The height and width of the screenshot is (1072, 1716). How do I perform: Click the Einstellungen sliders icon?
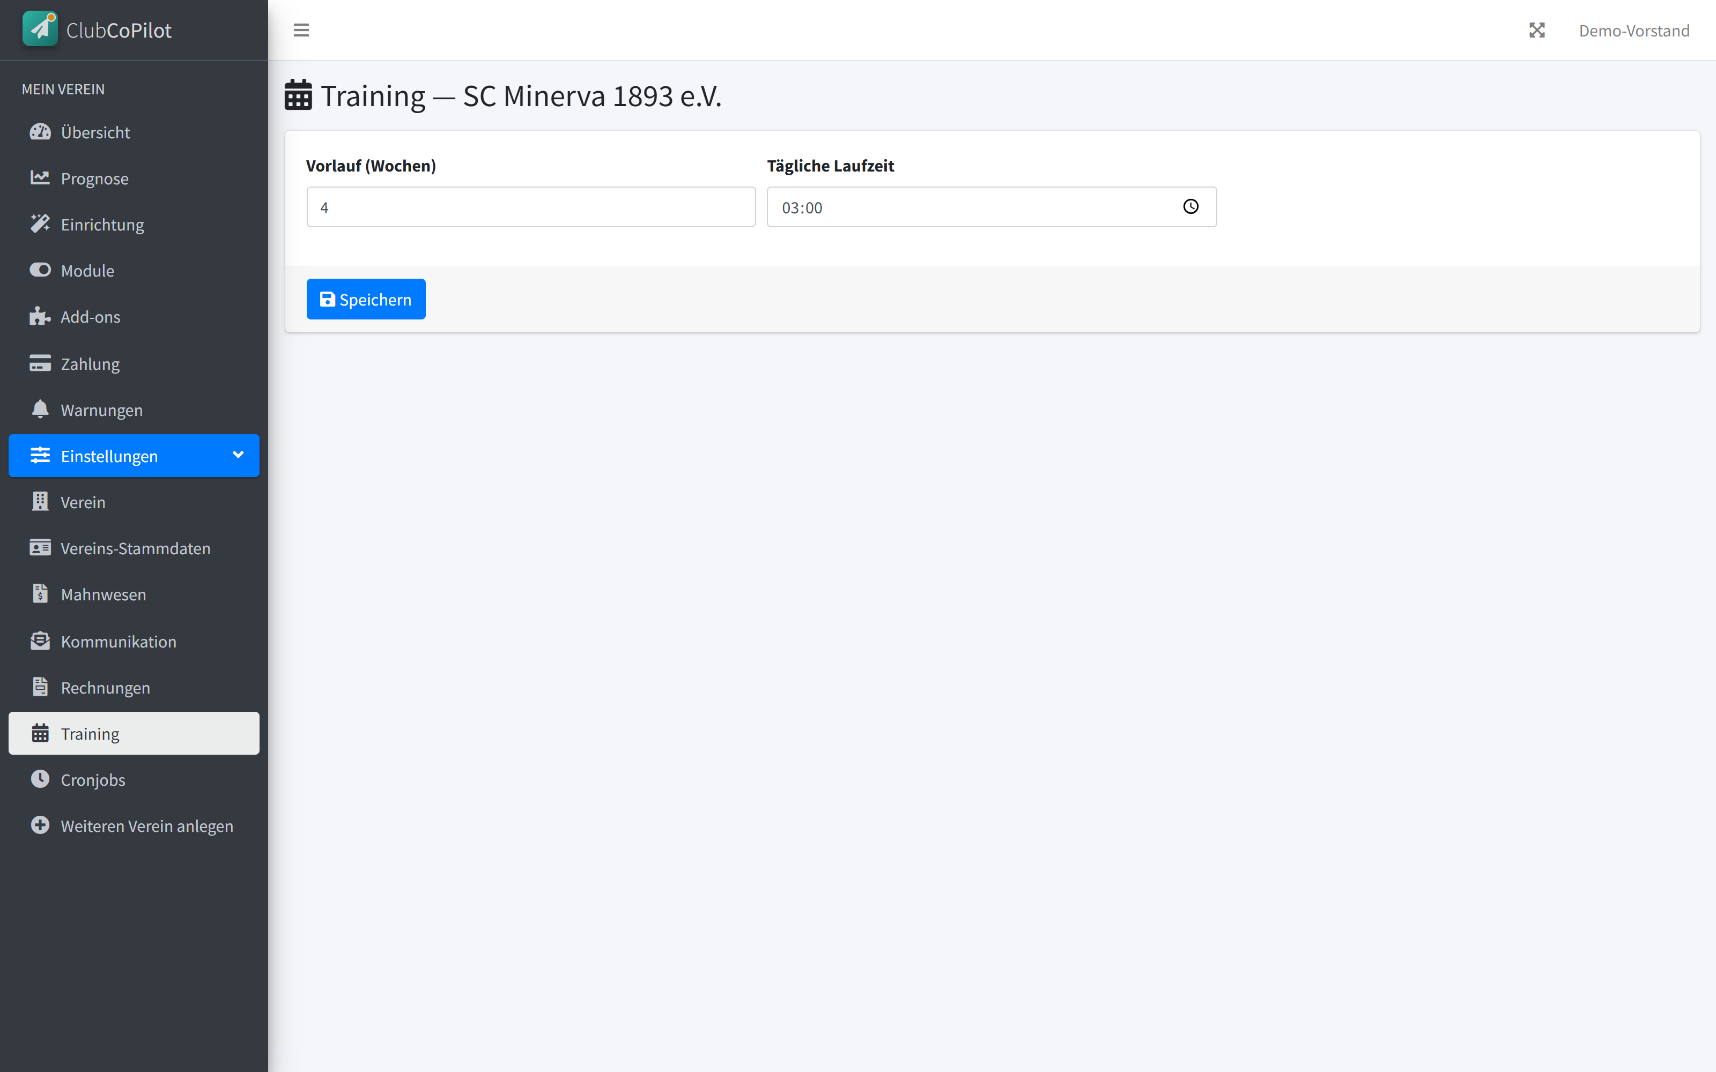coord(40,455)
